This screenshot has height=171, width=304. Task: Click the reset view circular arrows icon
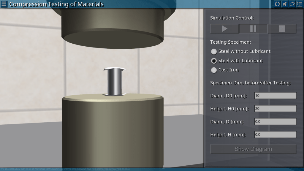click(277, 4)
